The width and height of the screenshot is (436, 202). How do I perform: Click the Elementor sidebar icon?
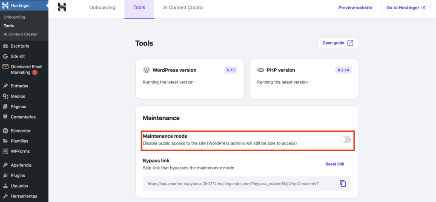coord(6,131)
